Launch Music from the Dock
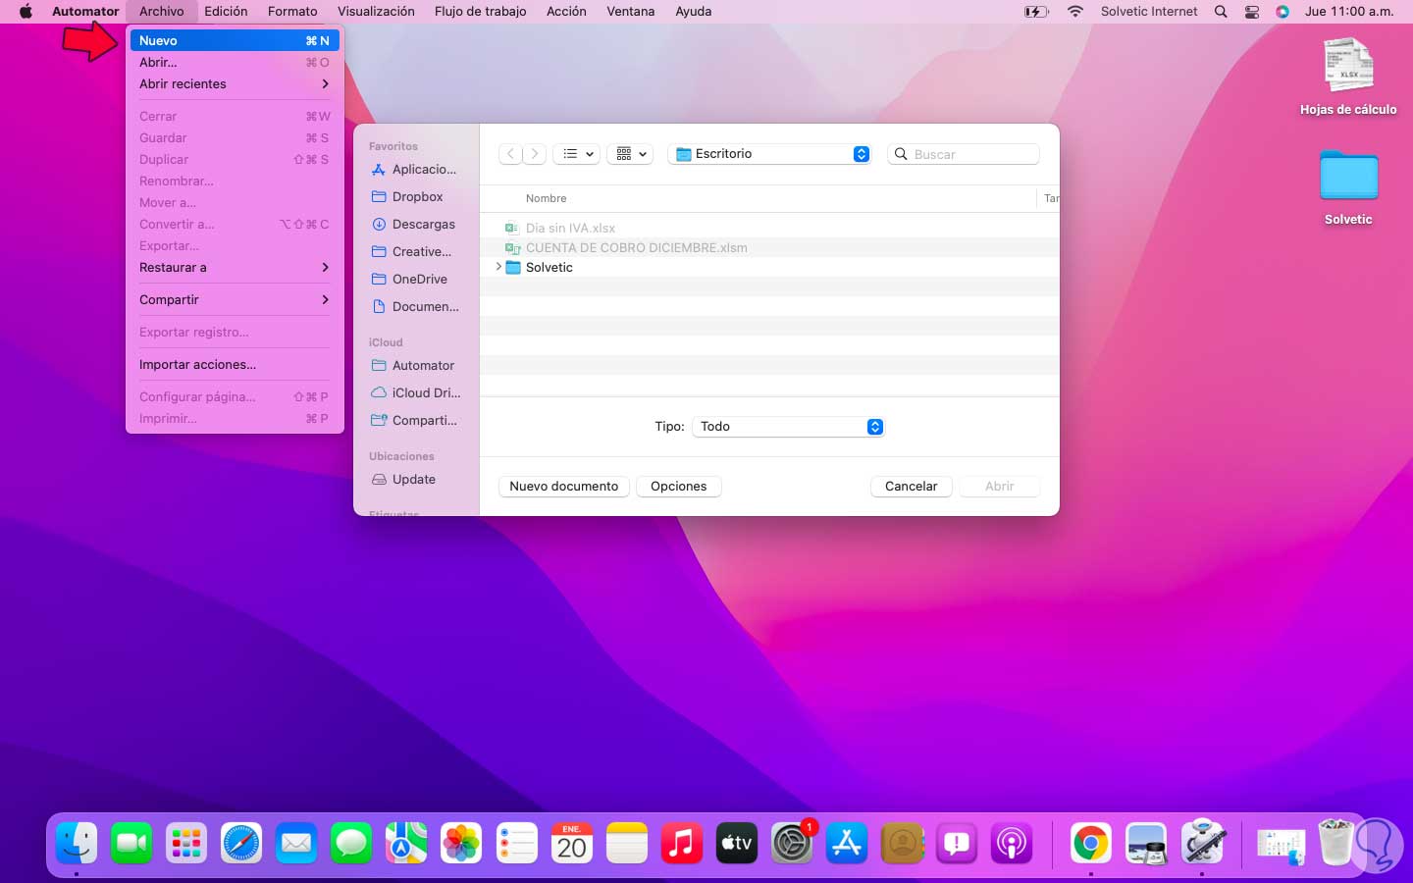Viewport: 1413px width, 883px height. [x=682, y=843]
